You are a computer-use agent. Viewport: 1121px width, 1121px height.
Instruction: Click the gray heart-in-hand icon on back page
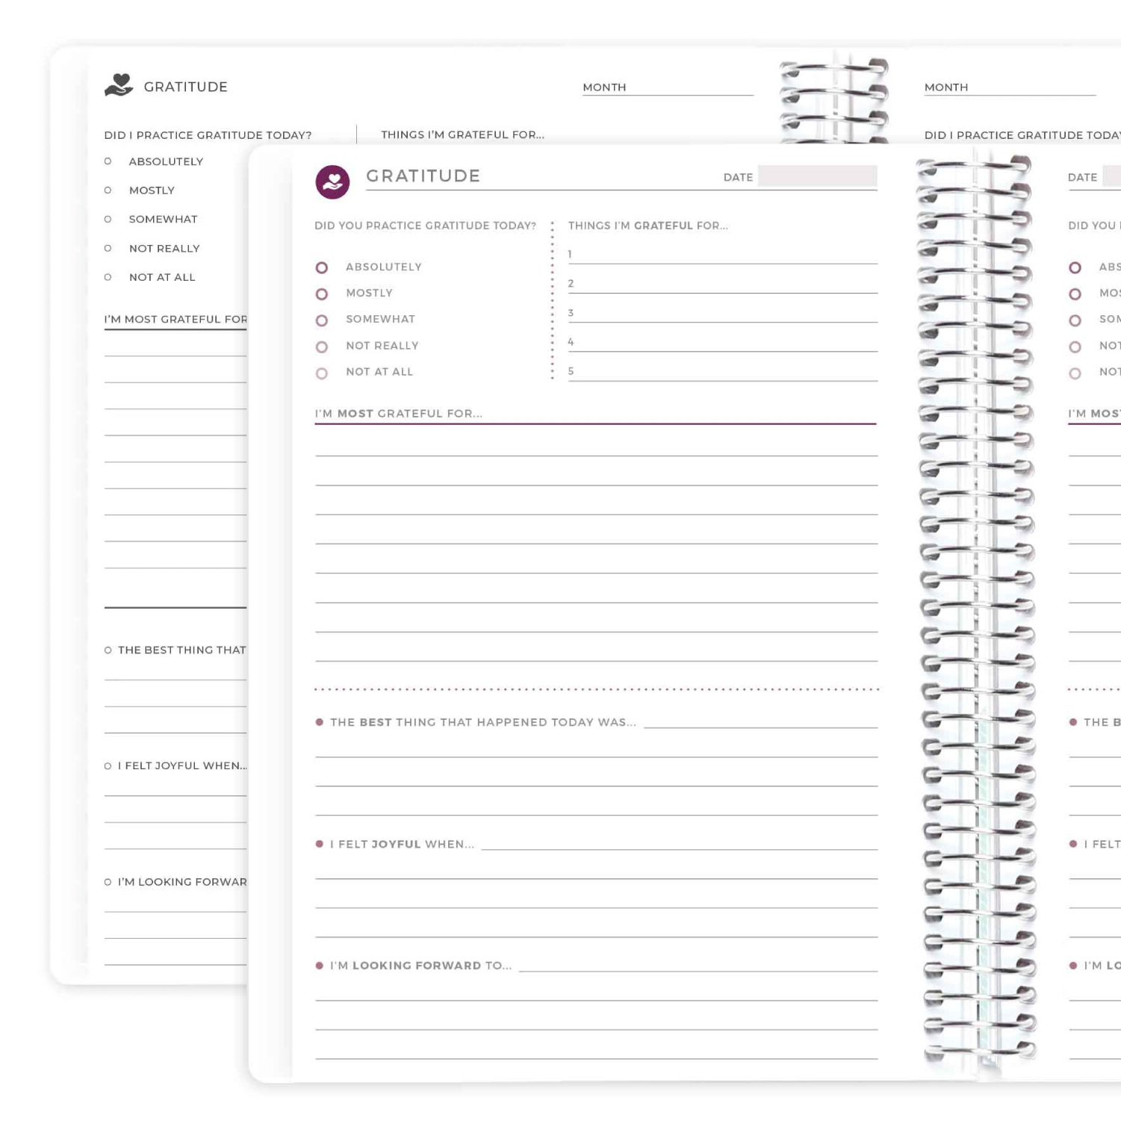[x=119, y=85]
